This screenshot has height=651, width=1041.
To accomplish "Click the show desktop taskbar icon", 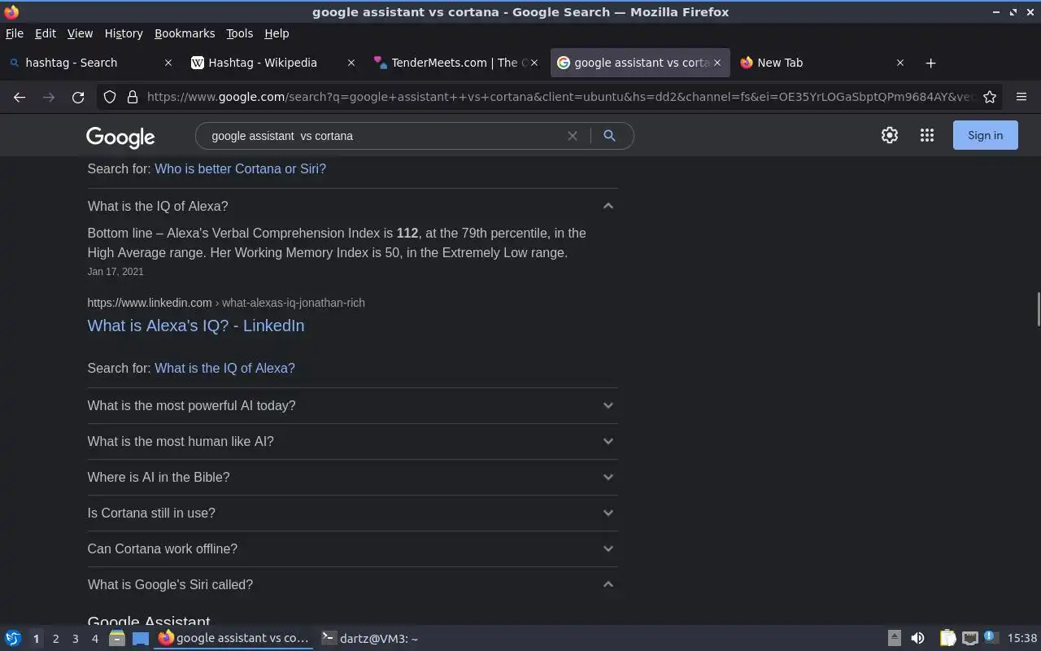I will click(x=141, y=639).
